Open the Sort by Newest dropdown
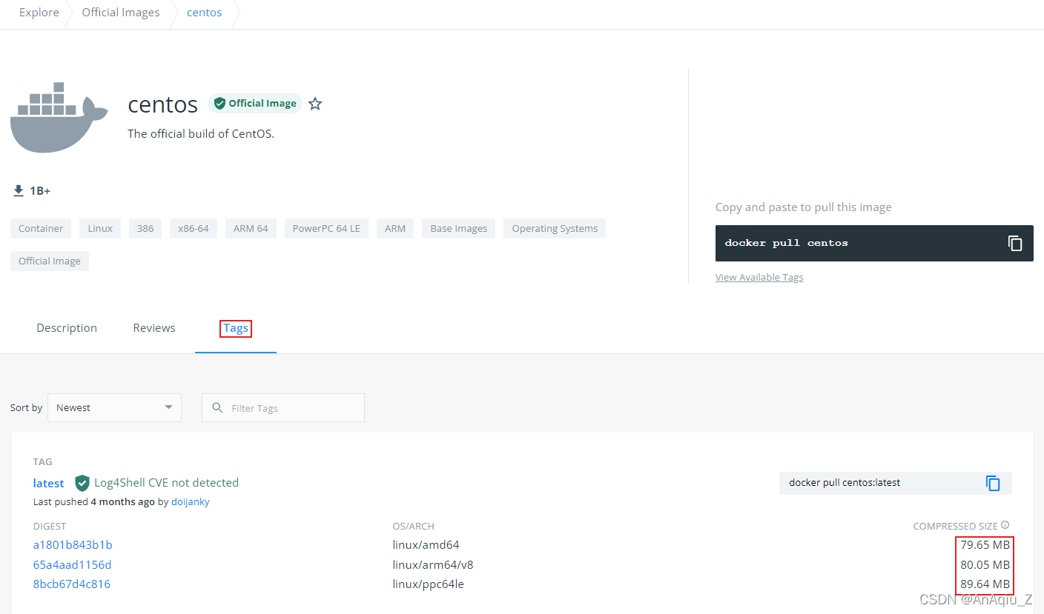 click(x=114, y=408)
